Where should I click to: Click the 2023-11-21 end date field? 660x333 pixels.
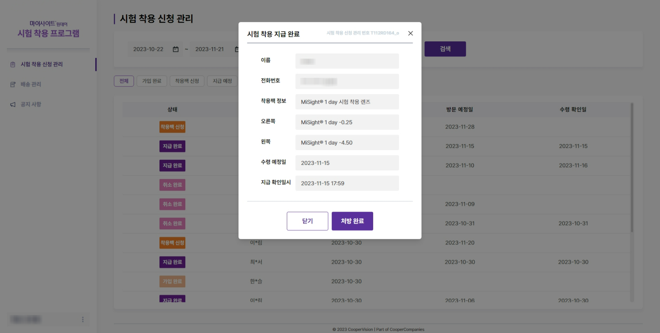(209, 49)
